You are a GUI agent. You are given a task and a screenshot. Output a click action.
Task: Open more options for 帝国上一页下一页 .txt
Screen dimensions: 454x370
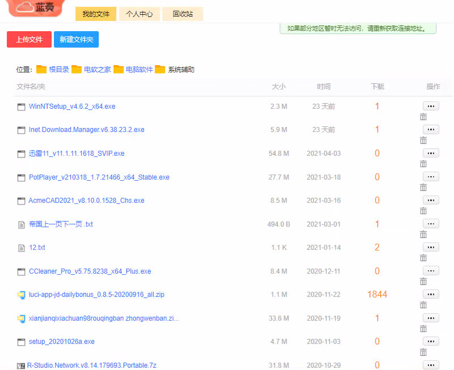pyautogui.click(x=431, y=224)
